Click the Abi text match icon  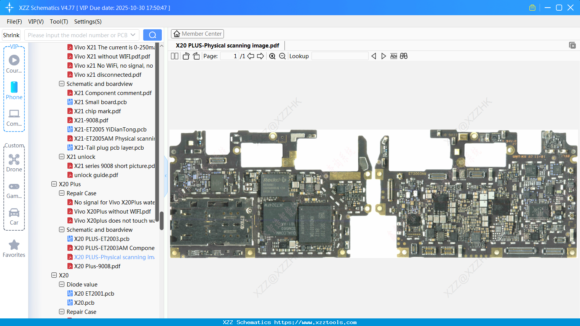pyautogui.click(x=394, y=56)
